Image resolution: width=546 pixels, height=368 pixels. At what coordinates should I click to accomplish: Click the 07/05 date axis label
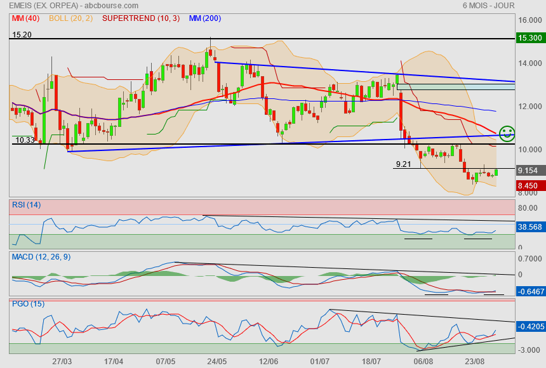point(166,362)
